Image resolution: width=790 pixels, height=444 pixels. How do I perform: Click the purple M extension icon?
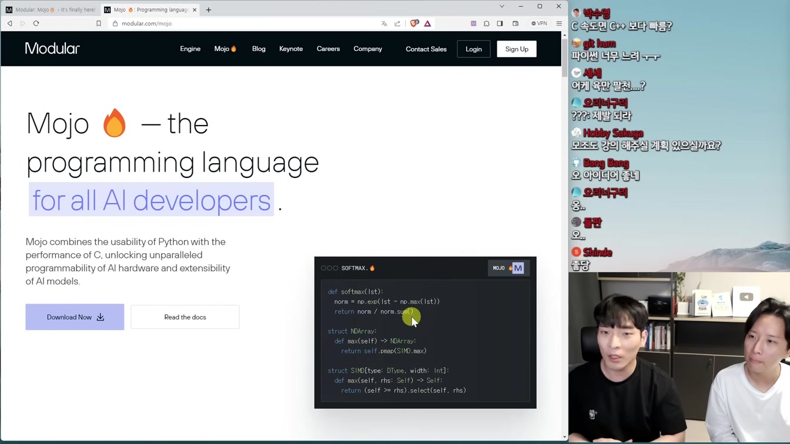point(474,23)
